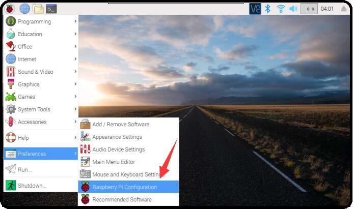353x209 pixels.
Task: Click the Games space invader icon
Action: tap(11, 97)
